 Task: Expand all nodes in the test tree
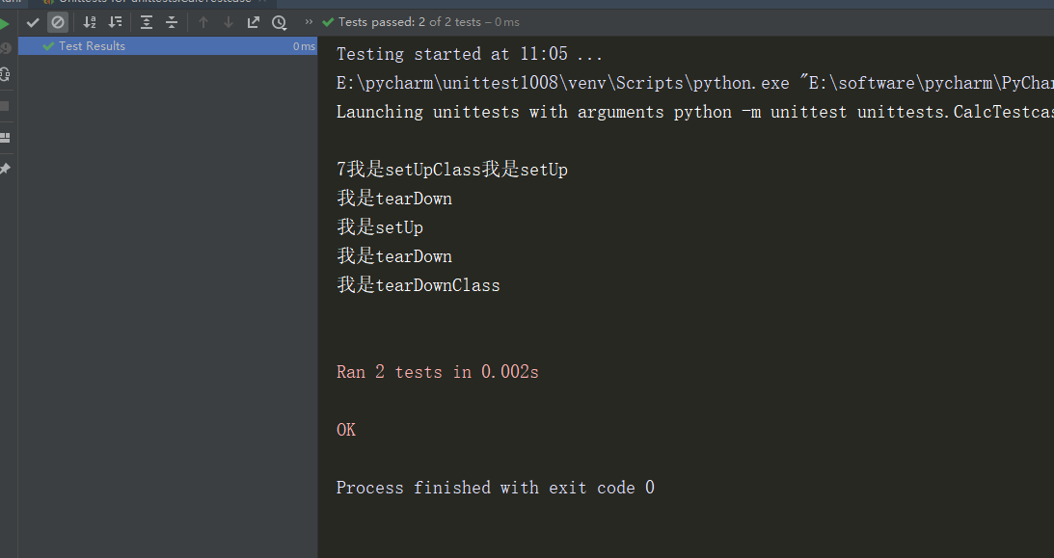pos(145,21)
